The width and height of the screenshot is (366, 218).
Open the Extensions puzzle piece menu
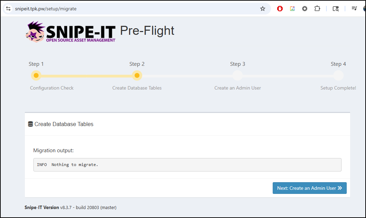[317, 9]
